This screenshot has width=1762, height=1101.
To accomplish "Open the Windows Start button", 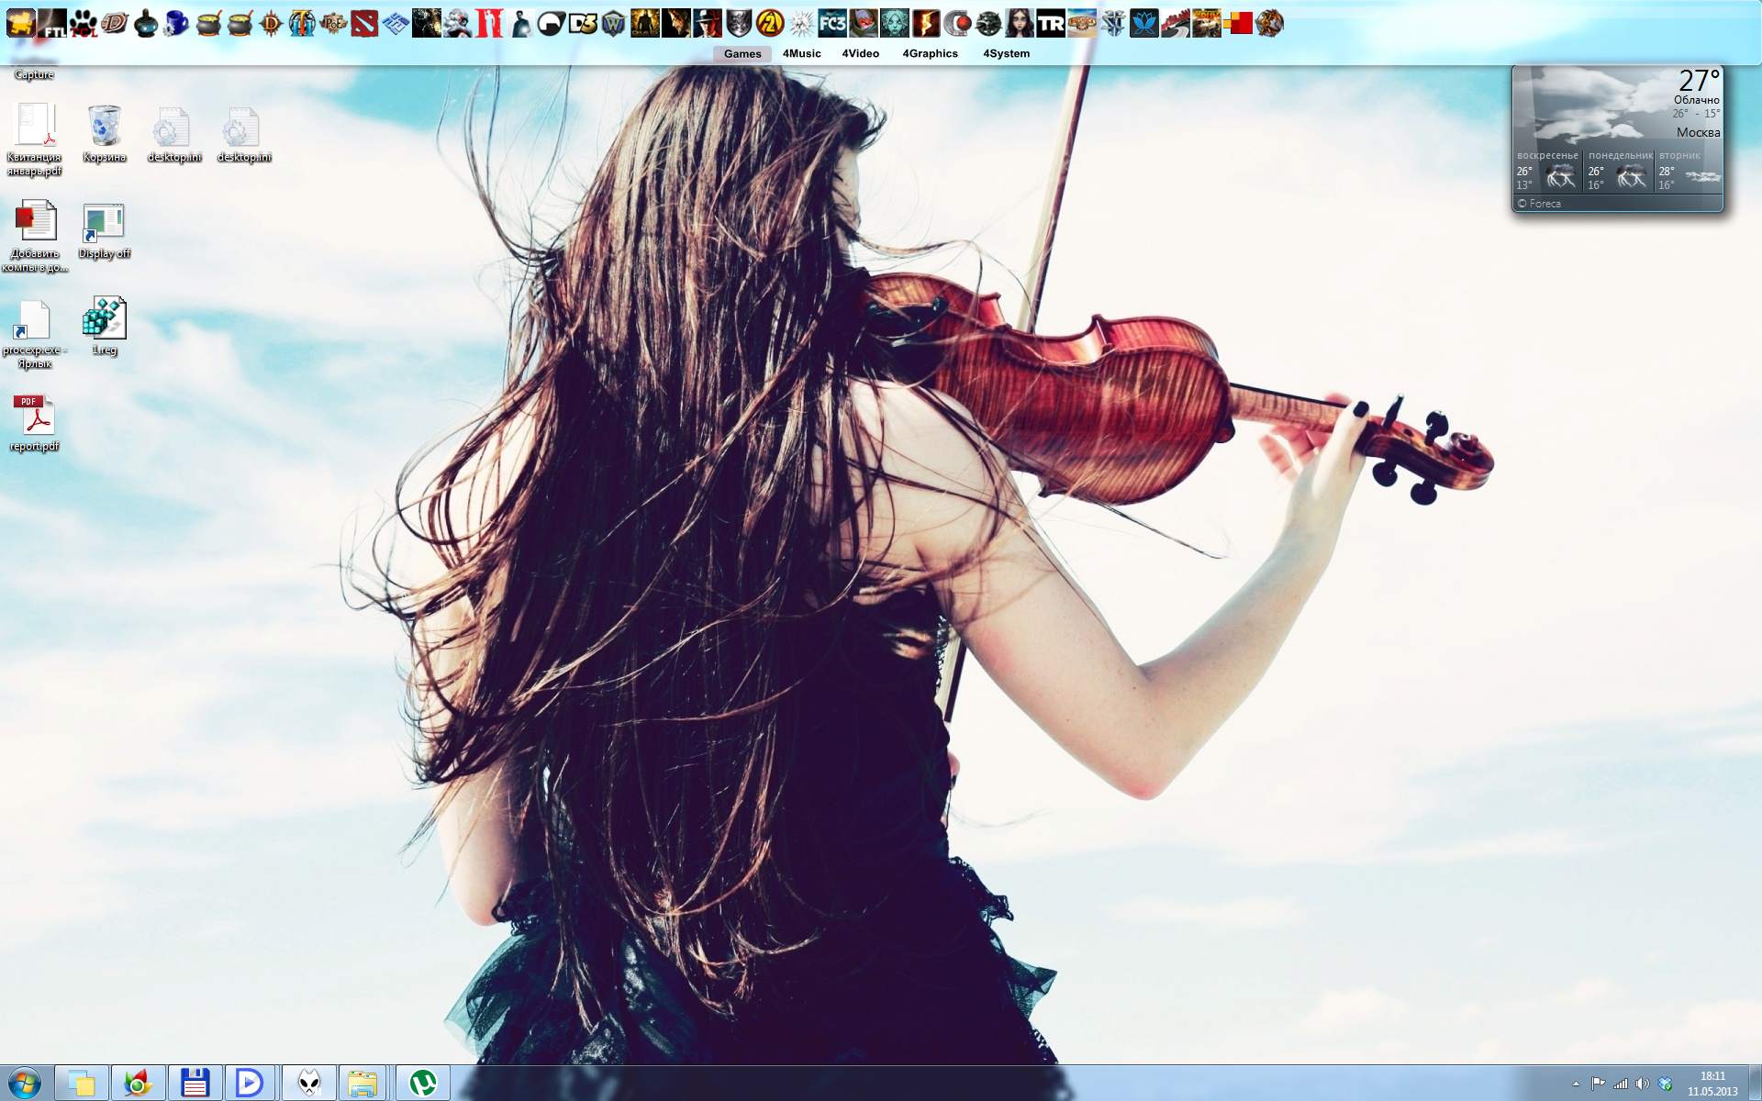I will [24, 1083].
